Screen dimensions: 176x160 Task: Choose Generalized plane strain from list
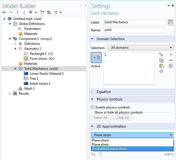[109, 149]
